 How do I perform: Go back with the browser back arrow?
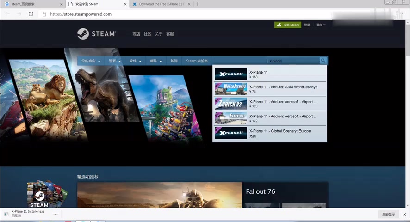(7, 14)
